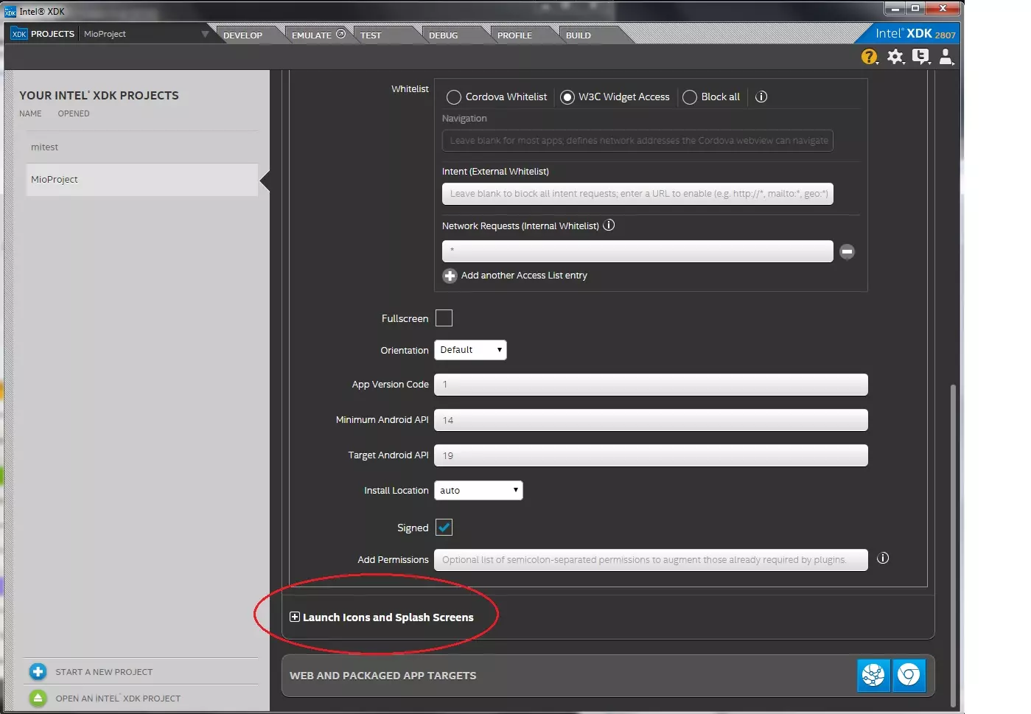Click the WEB AND PACKAGED APP TARGETS header
1031x714 pixels.
383,676
